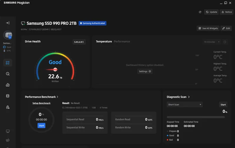Open the database cylinder icon in sidebar
This screenshot has height=148, width=235.
coord(8,96)
